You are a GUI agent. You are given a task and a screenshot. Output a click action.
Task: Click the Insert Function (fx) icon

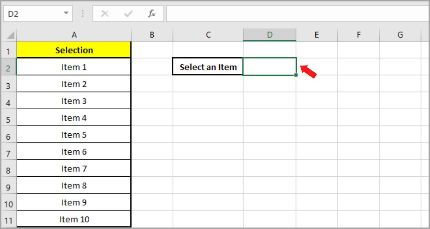point(152,13)
